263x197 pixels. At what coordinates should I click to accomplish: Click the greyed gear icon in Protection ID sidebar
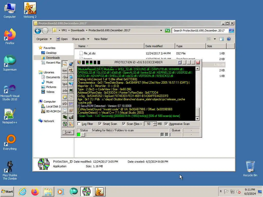click(x=71, y=97)
